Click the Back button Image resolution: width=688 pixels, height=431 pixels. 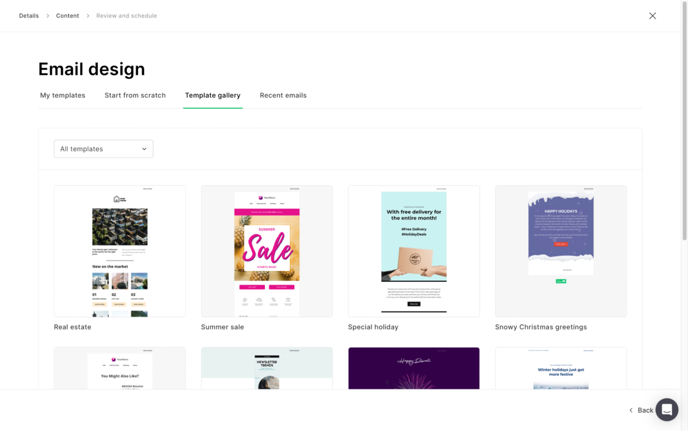point(641,410)
